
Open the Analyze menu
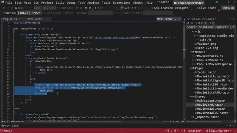pos(93,3)
